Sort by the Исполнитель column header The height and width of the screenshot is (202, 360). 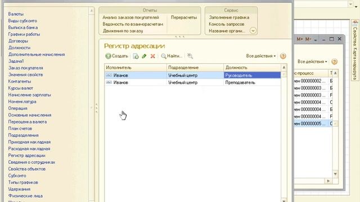pyautogui.click(x=136, y=67)
